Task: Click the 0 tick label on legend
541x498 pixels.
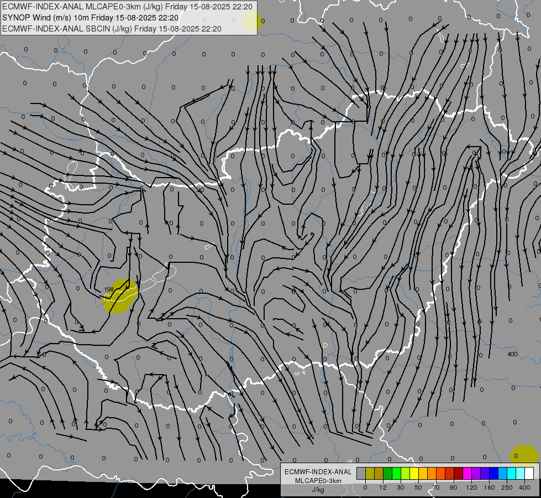Action: (x=365, y=487)
